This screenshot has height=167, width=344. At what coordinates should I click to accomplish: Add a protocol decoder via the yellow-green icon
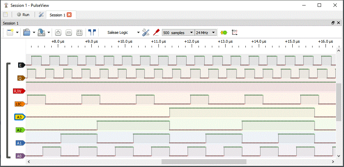coord(224,32)
